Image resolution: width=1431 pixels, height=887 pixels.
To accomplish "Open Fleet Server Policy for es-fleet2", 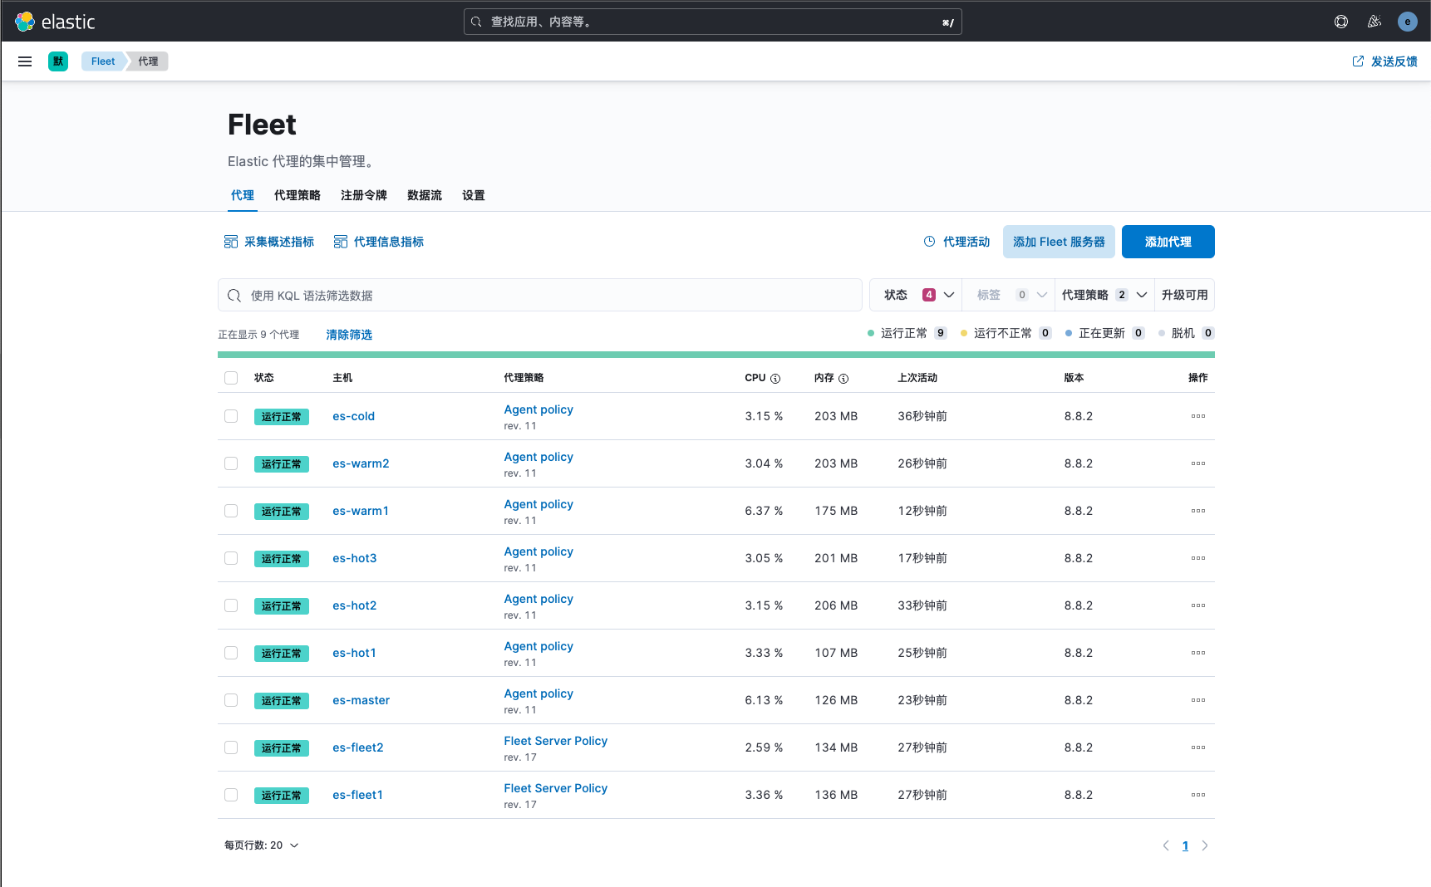I will point(556,741).
